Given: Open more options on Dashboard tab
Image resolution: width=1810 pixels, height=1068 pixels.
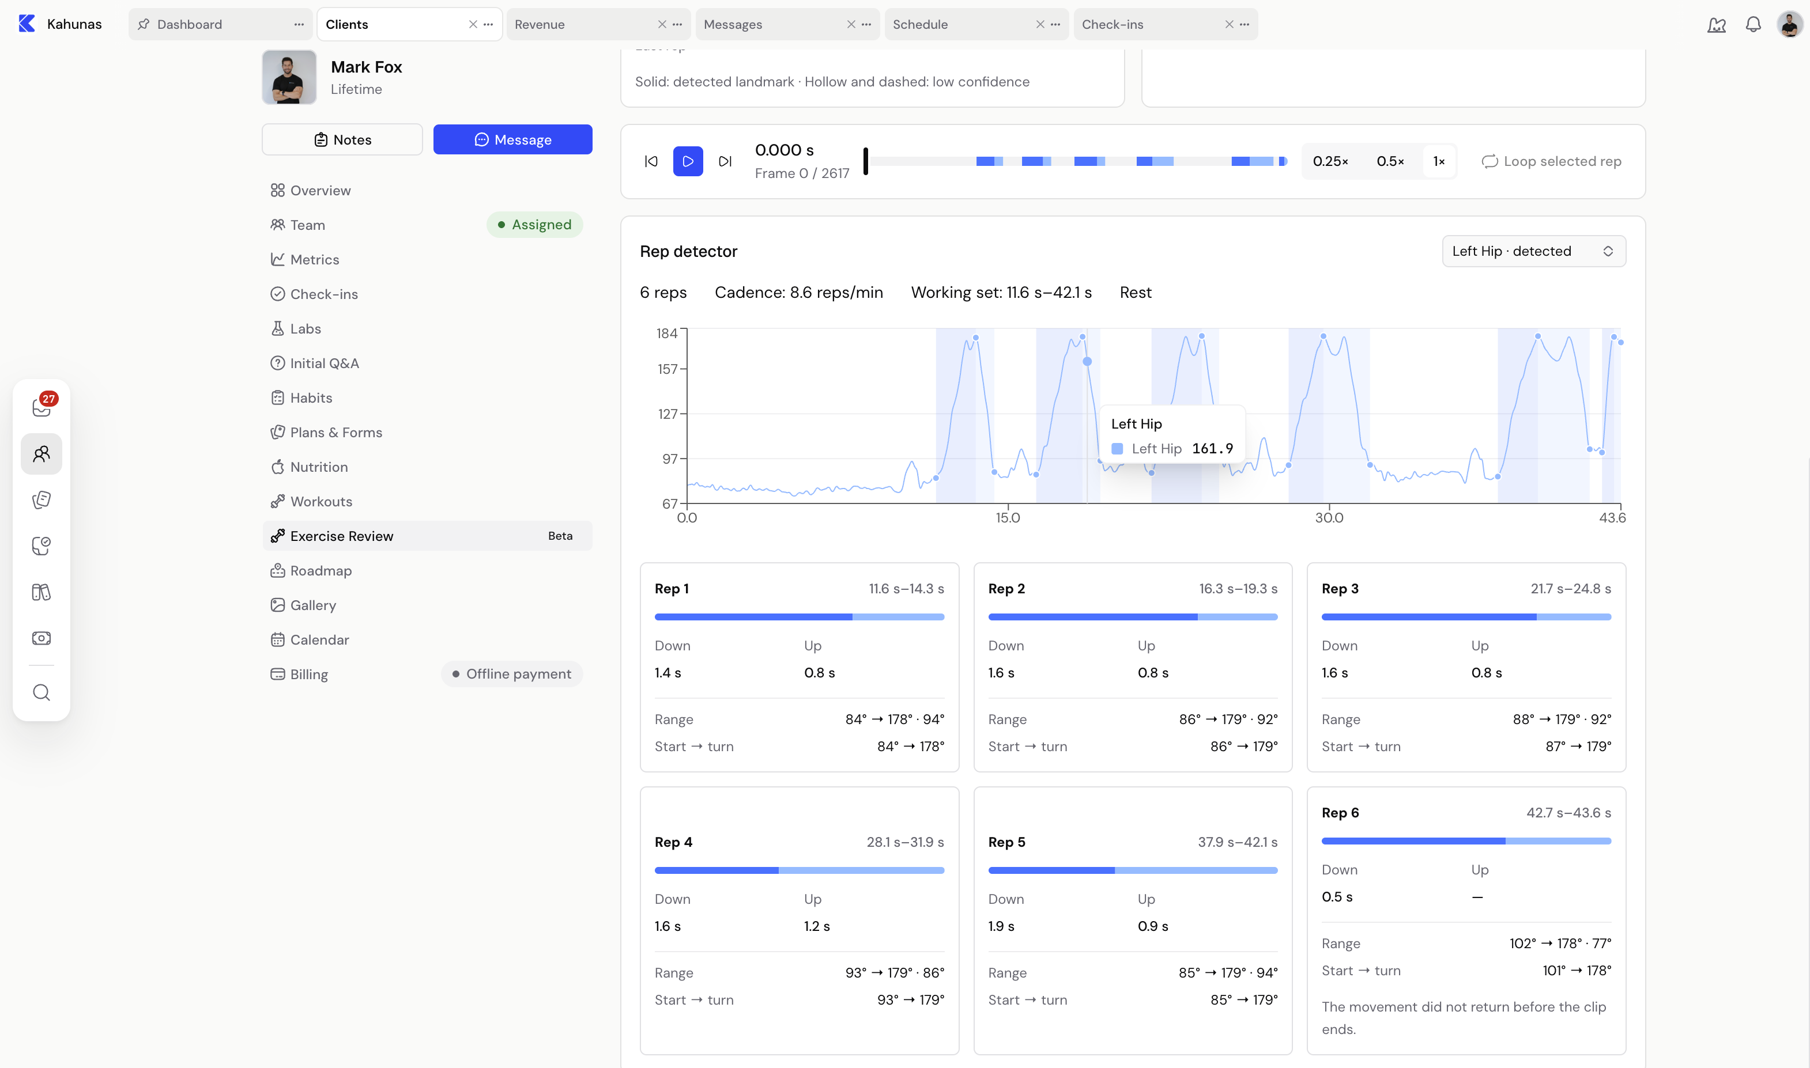Looking at the screenshot, I should point(299,24).
